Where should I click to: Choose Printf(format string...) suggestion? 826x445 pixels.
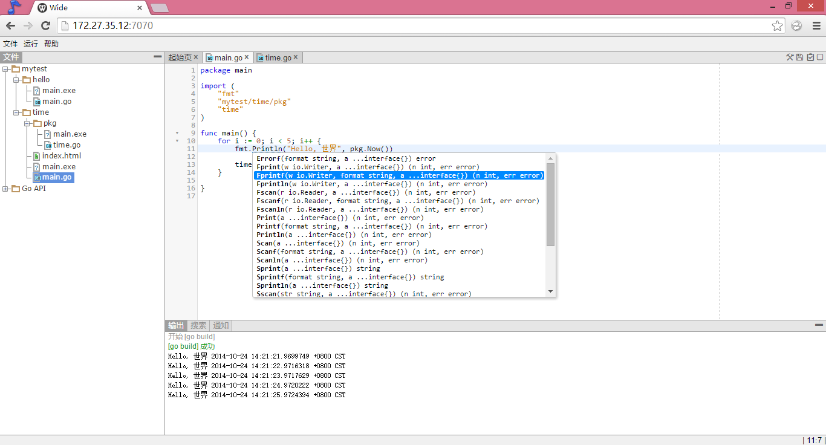point(399,226)
